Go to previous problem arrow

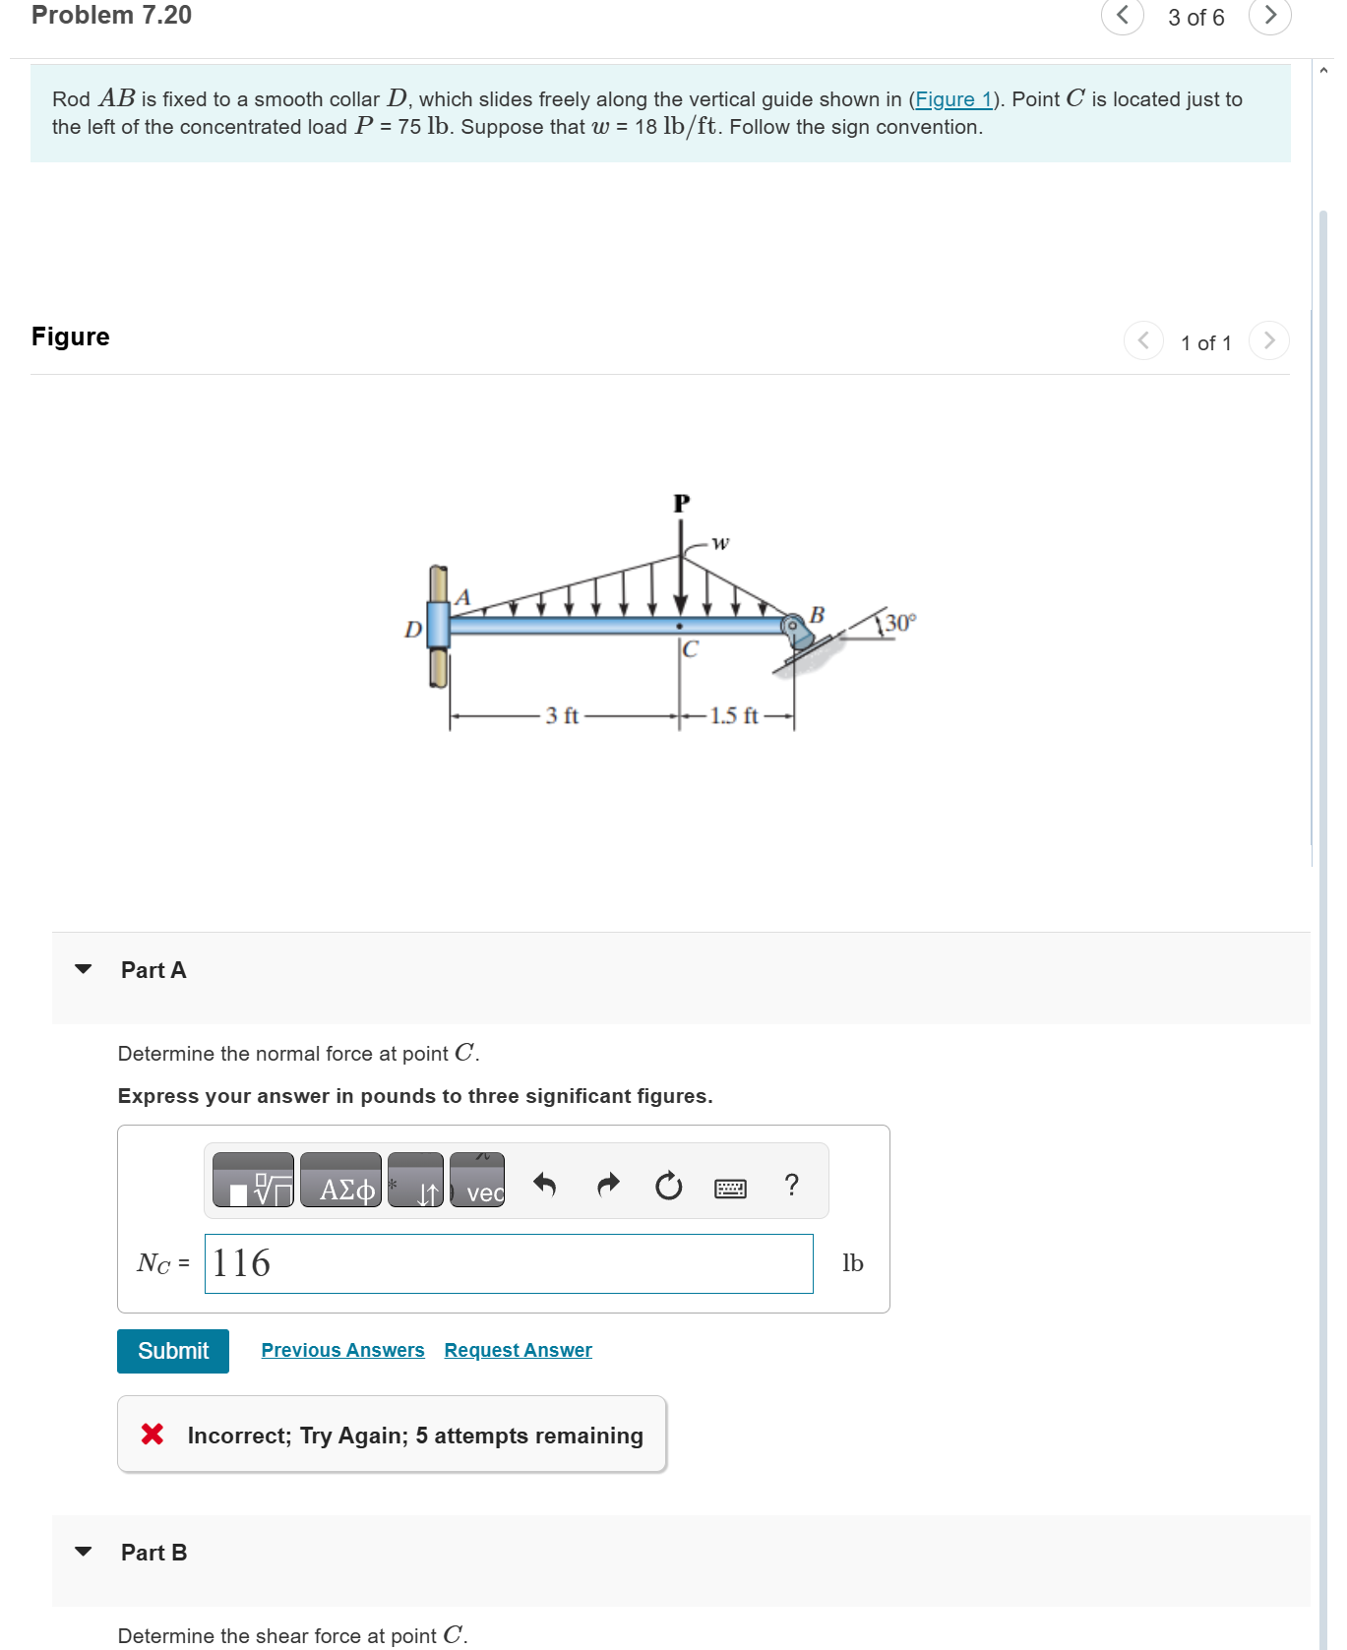[x=1123, y=16]
